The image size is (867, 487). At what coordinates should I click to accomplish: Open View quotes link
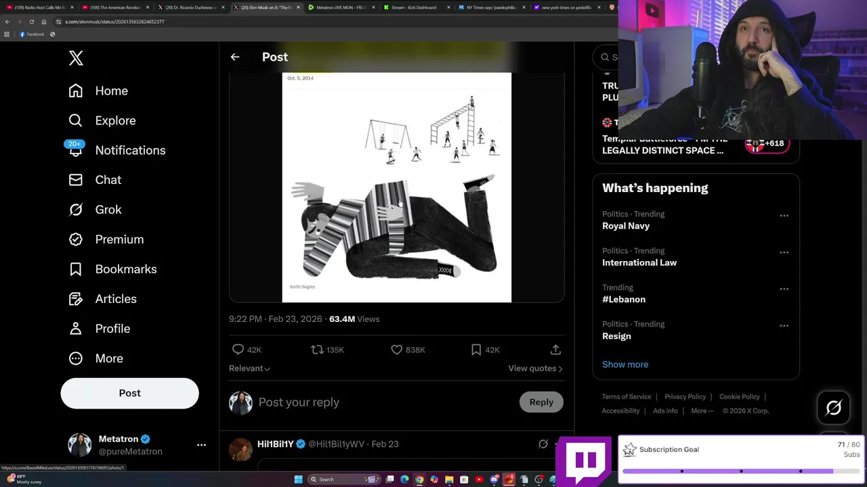coord(535,369)
